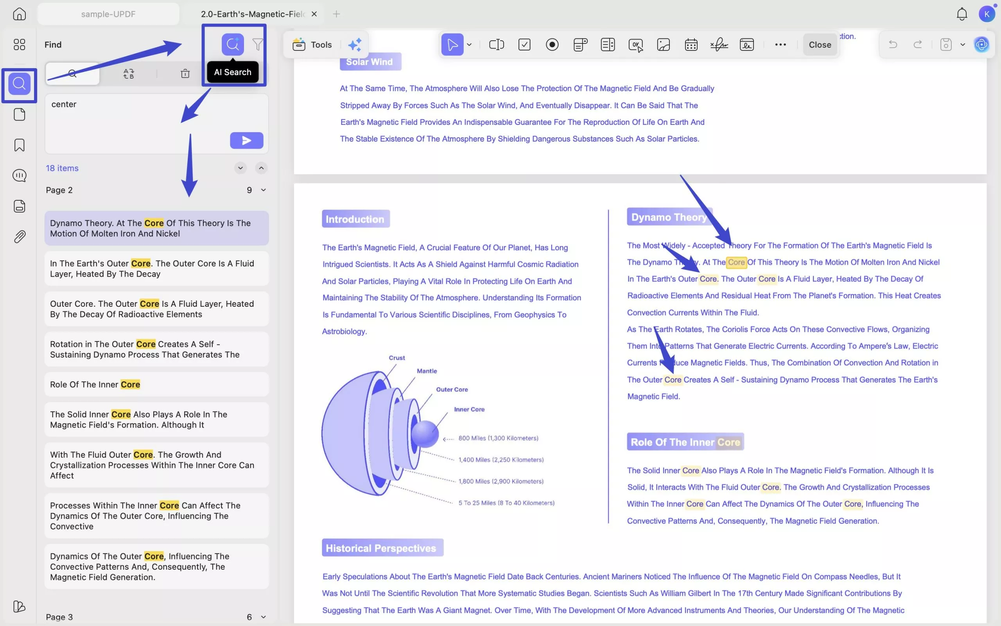
Task: Insert a date field using the calendar icon
Action: click(691, 44)
